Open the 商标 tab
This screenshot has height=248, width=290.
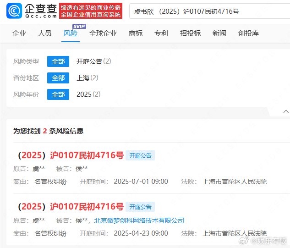136,33
